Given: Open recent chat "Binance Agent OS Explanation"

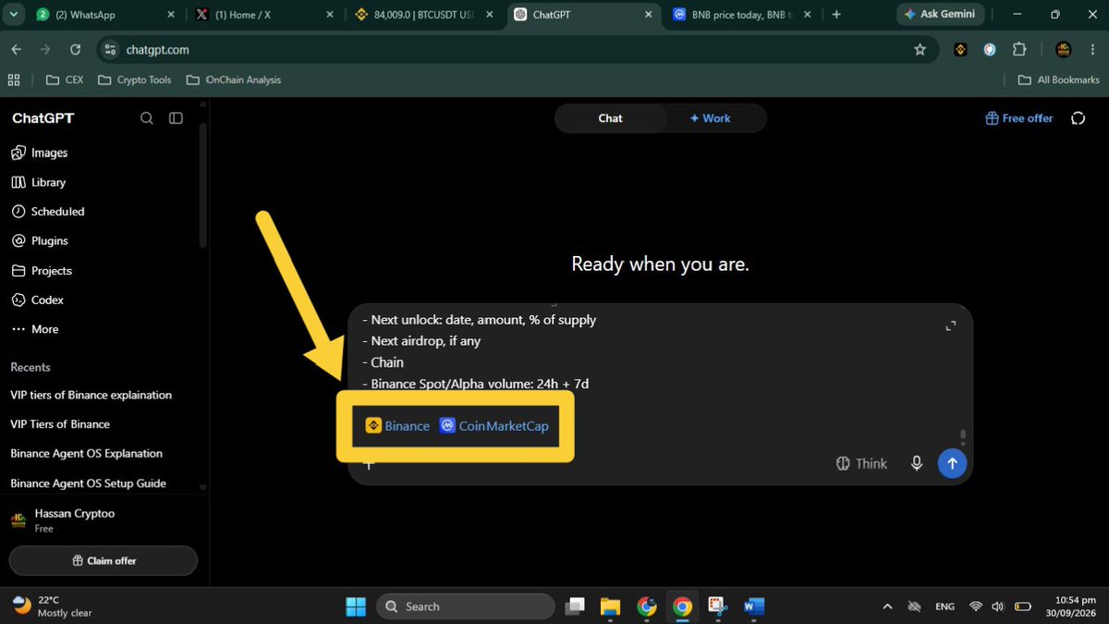Looking at the screenshot, I should [x=86, y=454].
